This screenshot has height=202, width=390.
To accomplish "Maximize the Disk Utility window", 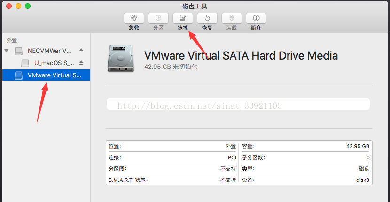I will [28, 6].
